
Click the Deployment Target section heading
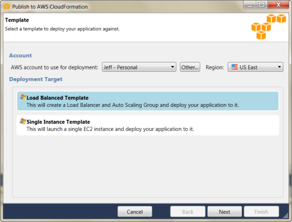[36, 79]
